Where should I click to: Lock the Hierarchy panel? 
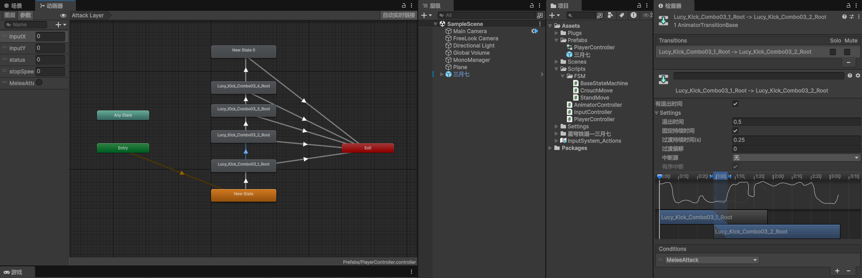coord(532,6)
